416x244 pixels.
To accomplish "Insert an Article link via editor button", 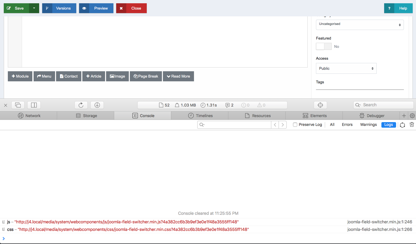I will point(94,76).
